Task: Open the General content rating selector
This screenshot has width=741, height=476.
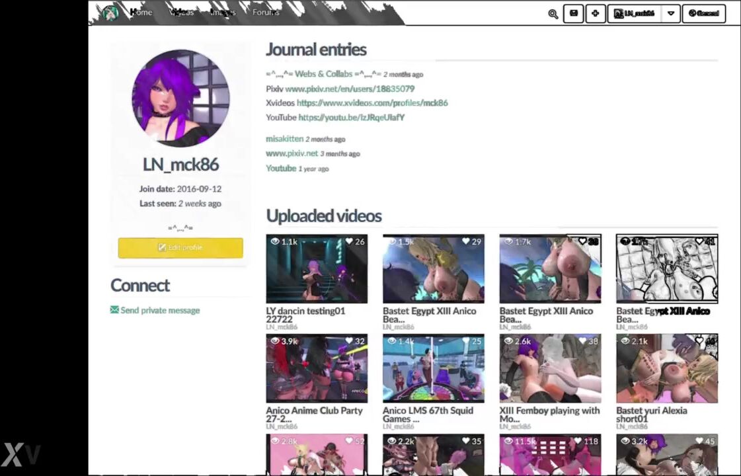Action: [704, 13]
